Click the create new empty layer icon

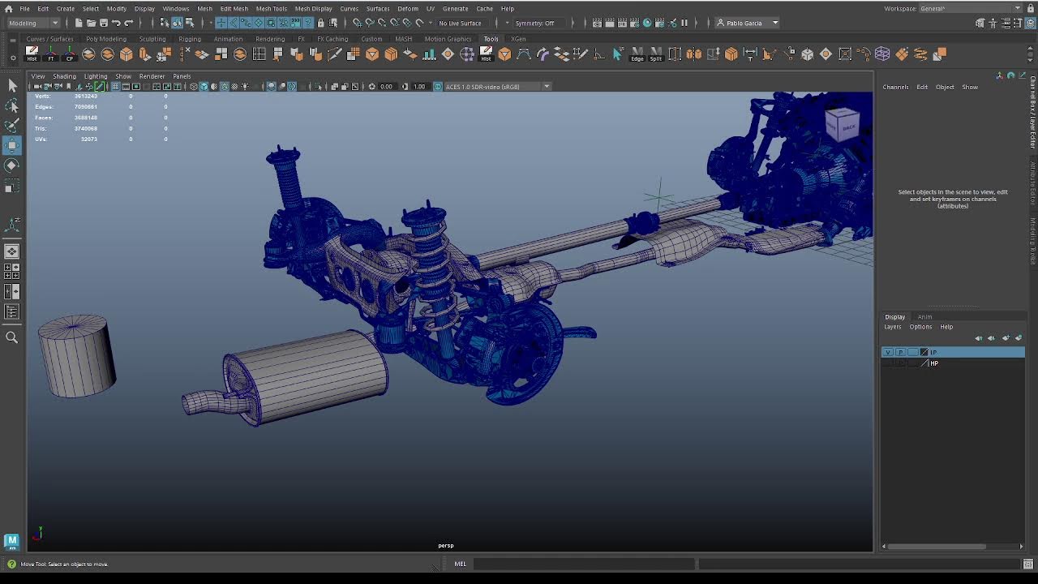[x=1006, y=338]
